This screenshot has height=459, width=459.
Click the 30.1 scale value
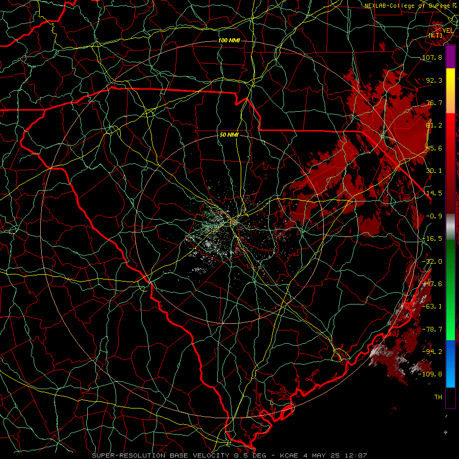tap(434, 171)
